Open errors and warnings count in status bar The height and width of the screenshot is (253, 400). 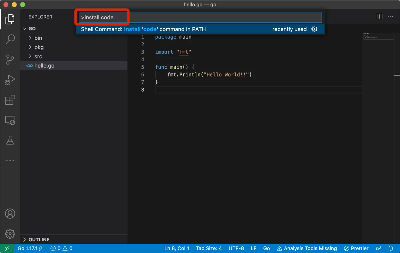click(61, 248)
